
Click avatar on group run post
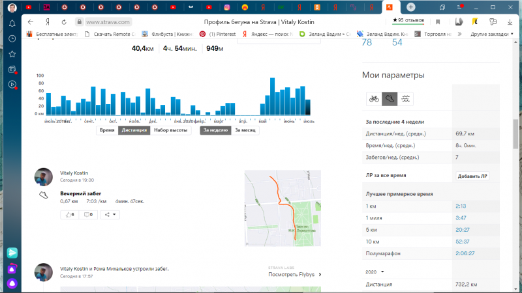tap(44, 272)
